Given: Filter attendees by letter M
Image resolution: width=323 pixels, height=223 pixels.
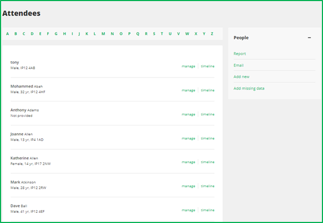Looking at the screenshot, I should coord(103,34).
